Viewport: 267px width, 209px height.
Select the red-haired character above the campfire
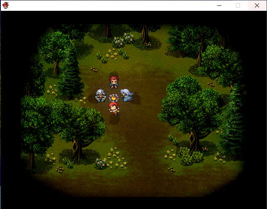[x=114, y=82]
